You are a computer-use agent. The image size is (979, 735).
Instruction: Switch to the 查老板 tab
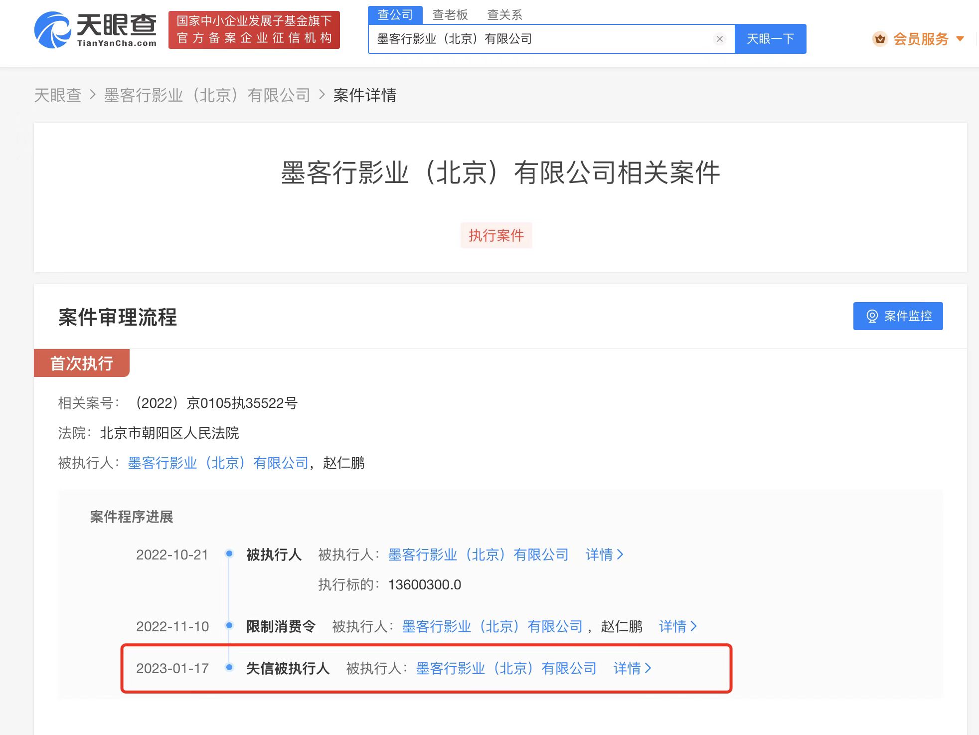450,15
